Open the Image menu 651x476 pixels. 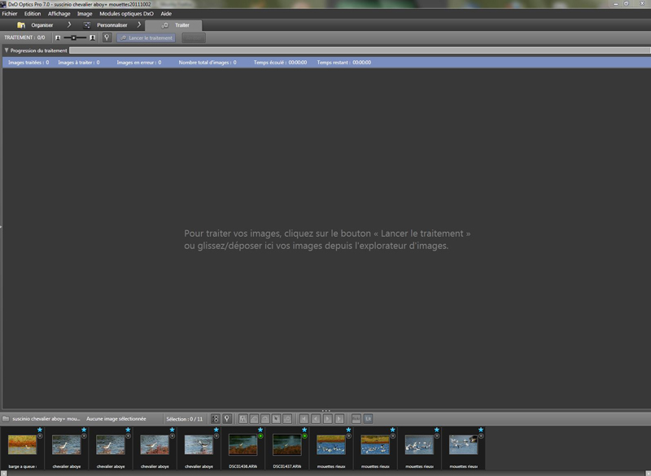85,14
